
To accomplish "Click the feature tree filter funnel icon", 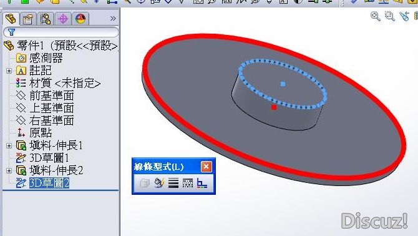I will [11, 32].
